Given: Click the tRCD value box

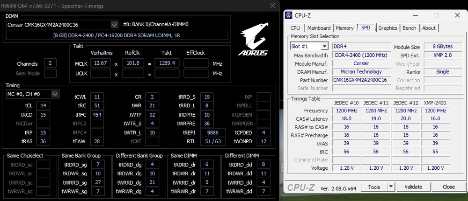Looking at the screenshot, I should click(x=43, y=114).
